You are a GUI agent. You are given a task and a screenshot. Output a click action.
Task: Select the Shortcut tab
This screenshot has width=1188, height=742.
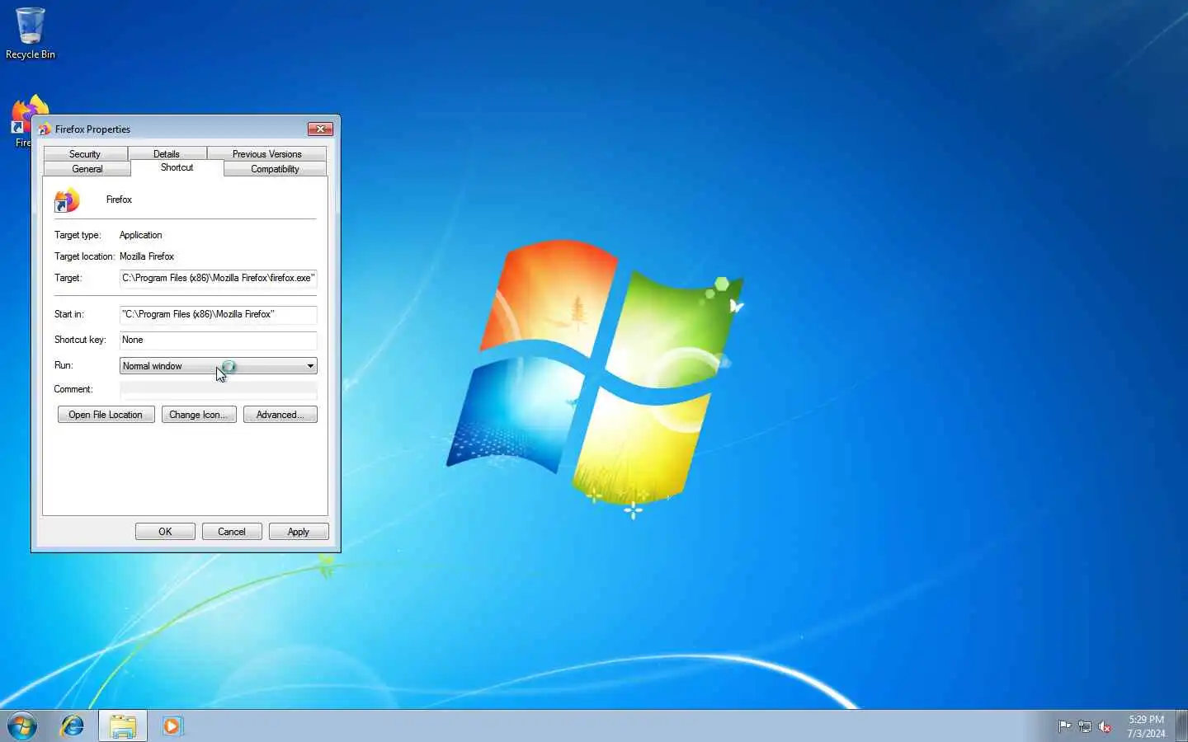click(x=177, y=167)
